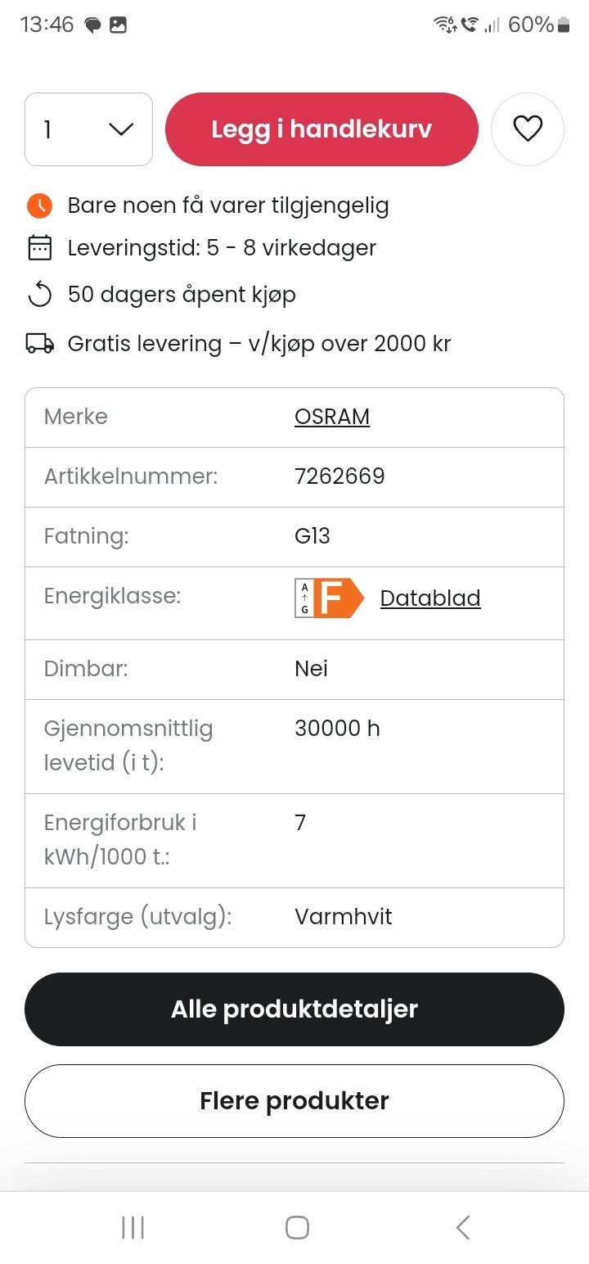The image size is (589, 1264).
Task: Tap Android recent apps navigation icon
Action: click(133, 1227)
